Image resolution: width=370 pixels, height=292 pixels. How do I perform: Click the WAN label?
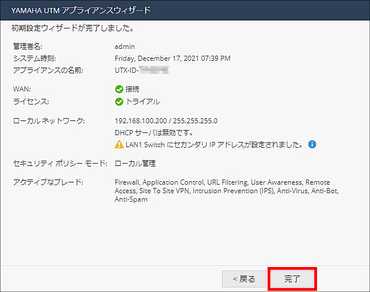pos(22,89)
